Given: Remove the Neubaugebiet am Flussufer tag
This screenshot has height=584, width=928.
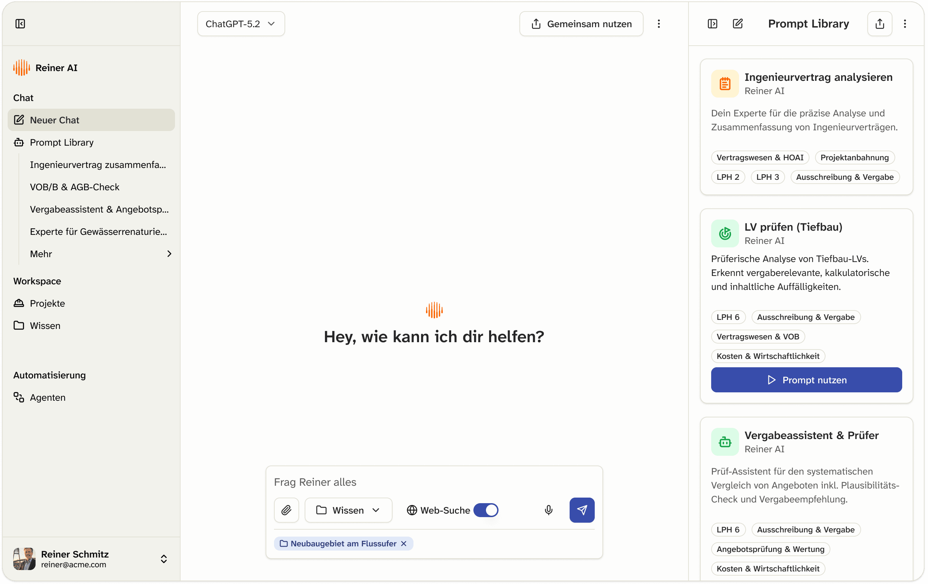Looking at the screenshot, I should tap(403, 543).
